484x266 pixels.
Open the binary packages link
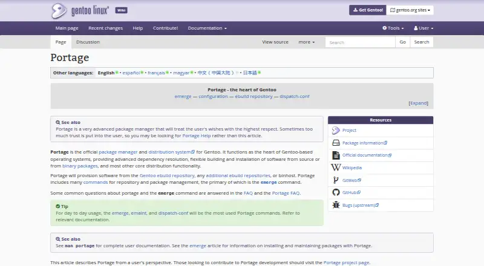80,166
